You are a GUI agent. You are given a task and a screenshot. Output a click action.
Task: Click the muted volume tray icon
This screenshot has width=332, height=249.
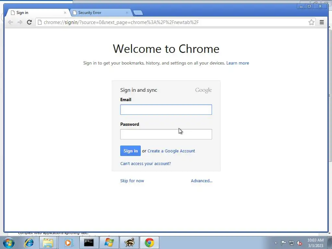coord(299,243)
